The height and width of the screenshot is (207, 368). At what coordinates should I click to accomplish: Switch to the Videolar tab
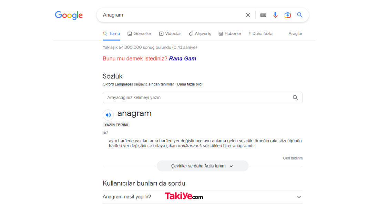[170, 33]
